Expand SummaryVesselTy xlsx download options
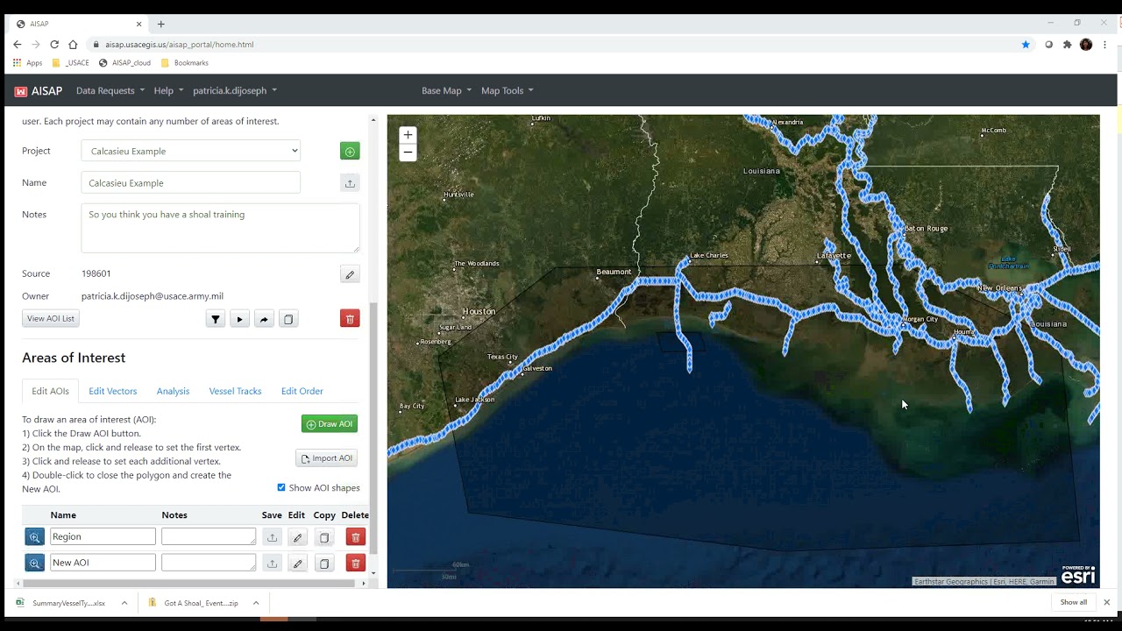Viewport: 1122px width, 631px height. pos(124,603)
